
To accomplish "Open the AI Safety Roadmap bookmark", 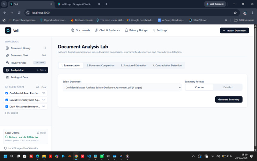I will tap(171, 20).
